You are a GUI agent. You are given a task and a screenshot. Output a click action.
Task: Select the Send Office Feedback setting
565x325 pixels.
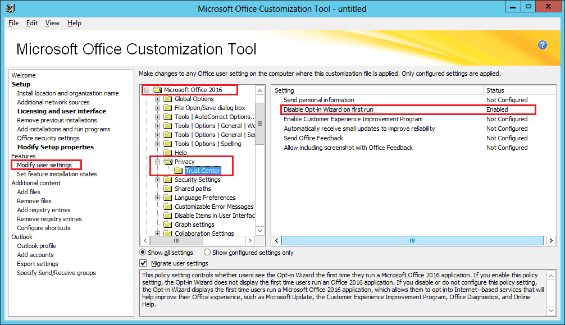[313, 138]
